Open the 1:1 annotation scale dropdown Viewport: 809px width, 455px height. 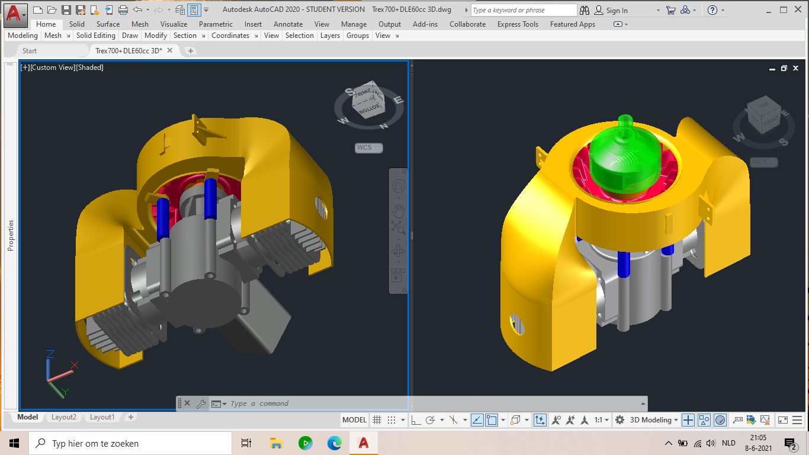point(602,420)
